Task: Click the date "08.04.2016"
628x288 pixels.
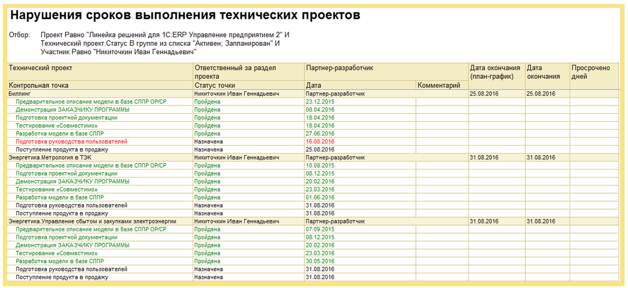Action: [x=320, y=109]
